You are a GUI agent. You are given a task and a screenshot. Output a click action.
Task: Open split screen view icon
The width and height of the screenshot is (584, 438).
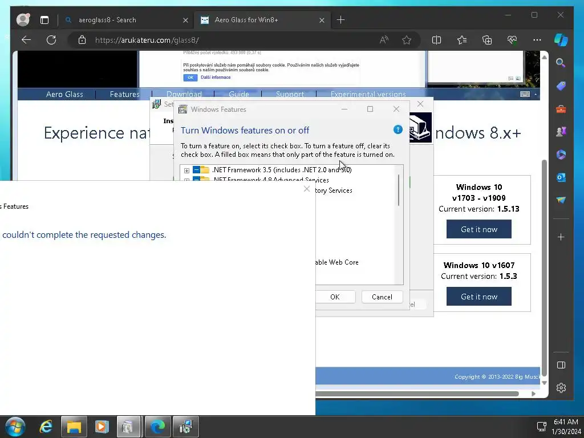click(x=436, y=40)
